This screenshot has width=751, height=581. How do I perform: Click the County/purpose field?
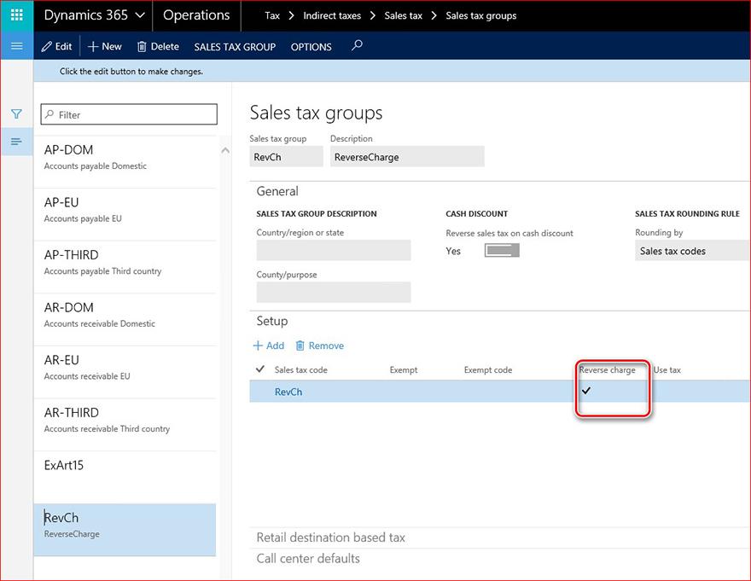pyautogui.click(x=334, y=292)
